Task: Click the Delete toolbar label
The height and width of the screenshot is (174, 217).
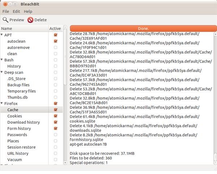Action: 41,20
